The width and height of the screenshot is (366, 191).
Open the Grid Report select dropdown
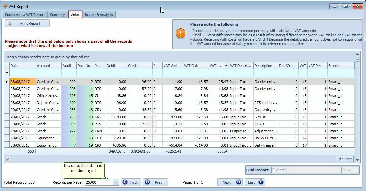[344, 170]
